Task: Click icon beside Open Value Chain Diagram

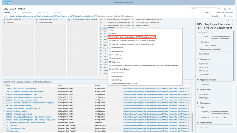Action: point(110,69)
